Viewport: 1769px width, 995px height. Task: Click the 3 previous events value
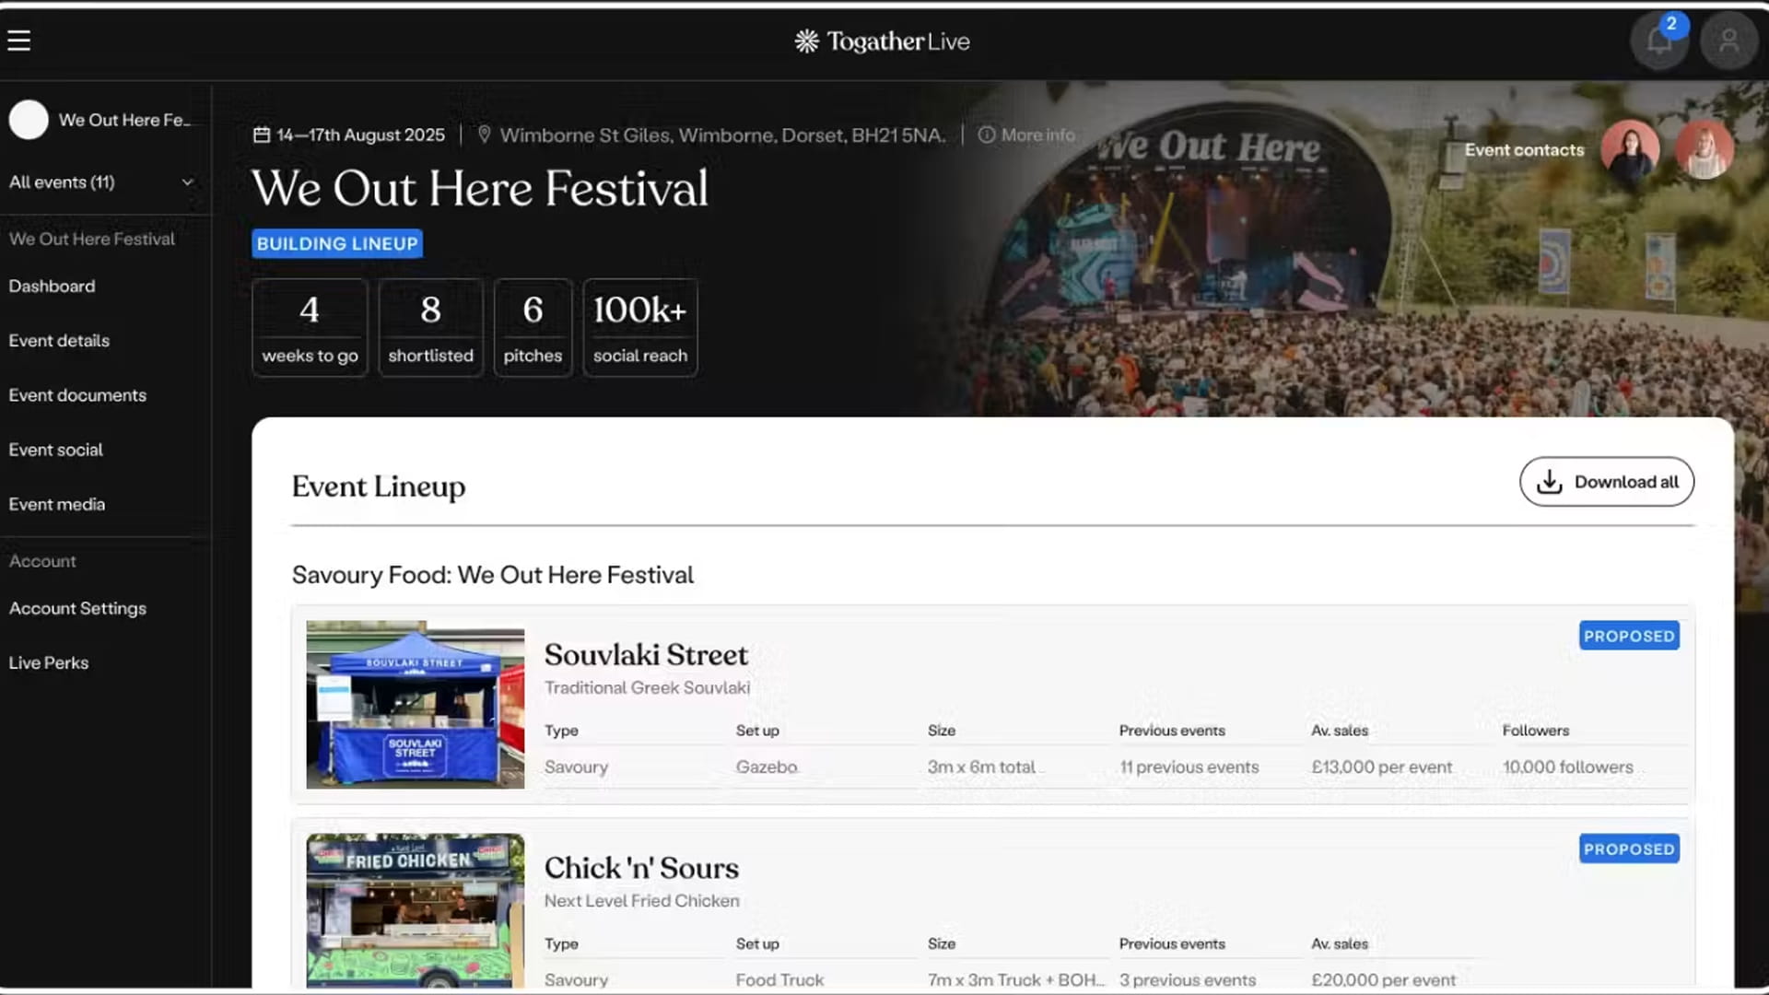click(1188, 979)
